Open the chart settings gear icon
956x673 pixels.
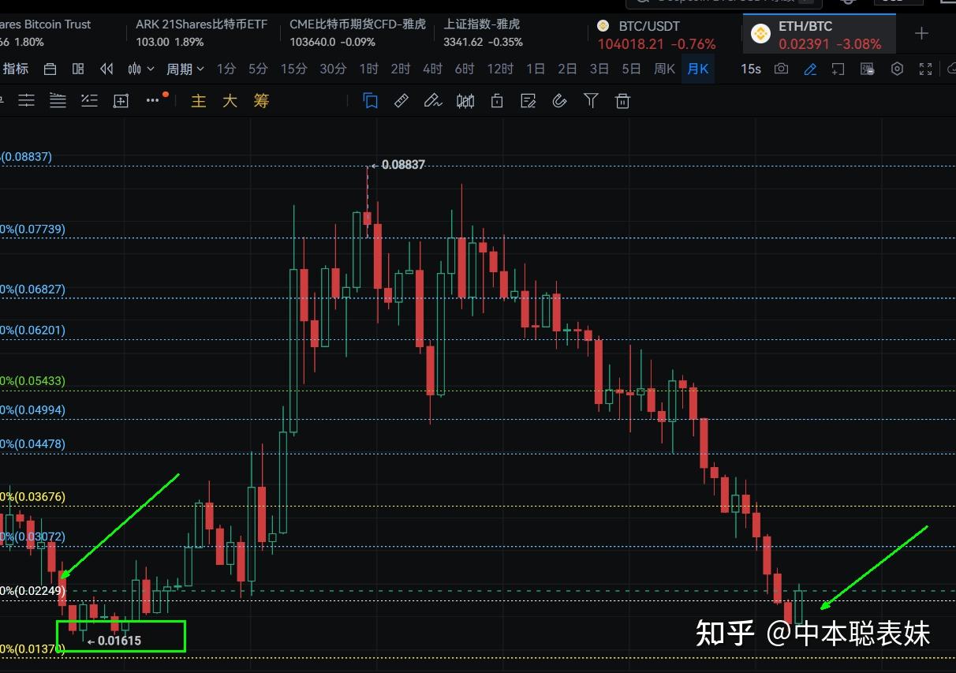point(897,69)
